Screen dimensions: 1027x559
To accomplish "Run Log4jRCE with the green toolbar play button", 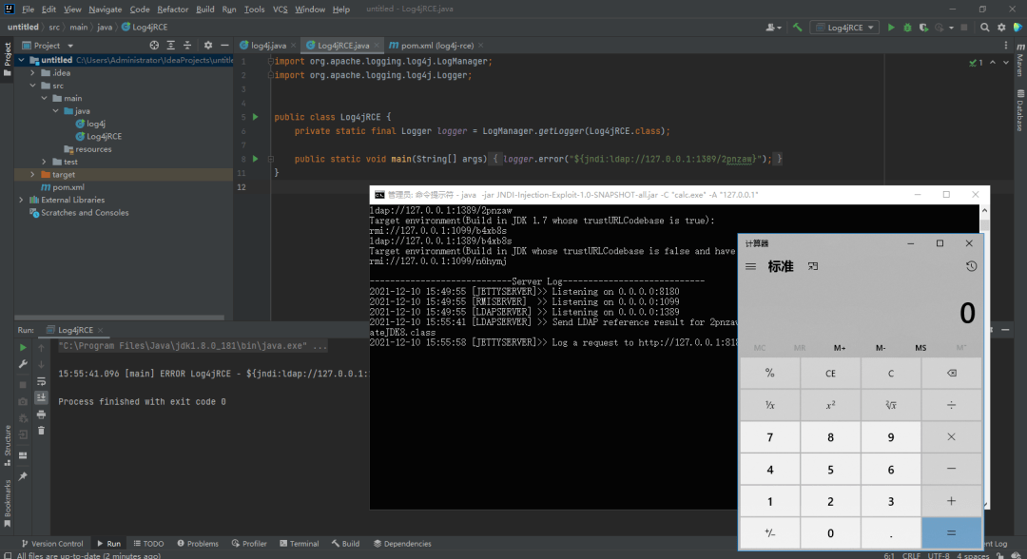I will point(891,28).
